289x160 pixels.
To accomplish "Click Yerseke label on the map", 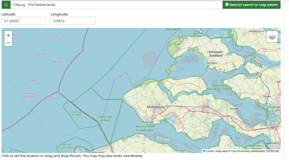I will [x=234, y=109].
